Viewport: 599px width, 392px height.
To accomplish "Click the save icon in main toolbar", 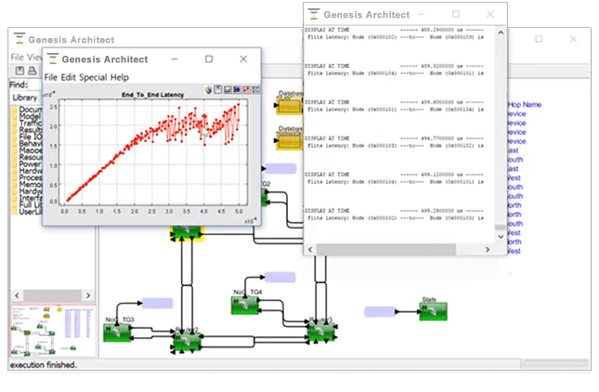I will click(x=20, y=71).
